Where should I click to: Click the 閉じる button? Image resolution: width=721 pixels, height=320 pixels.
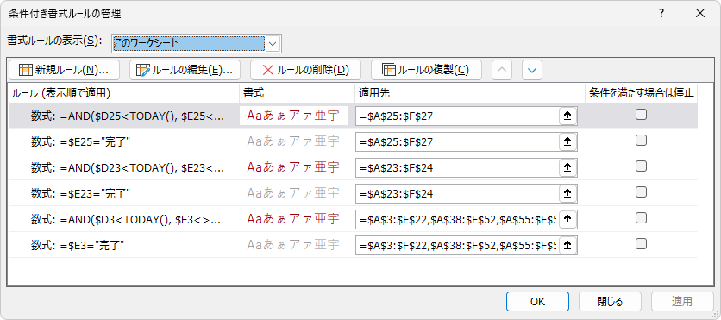point(610,302)
